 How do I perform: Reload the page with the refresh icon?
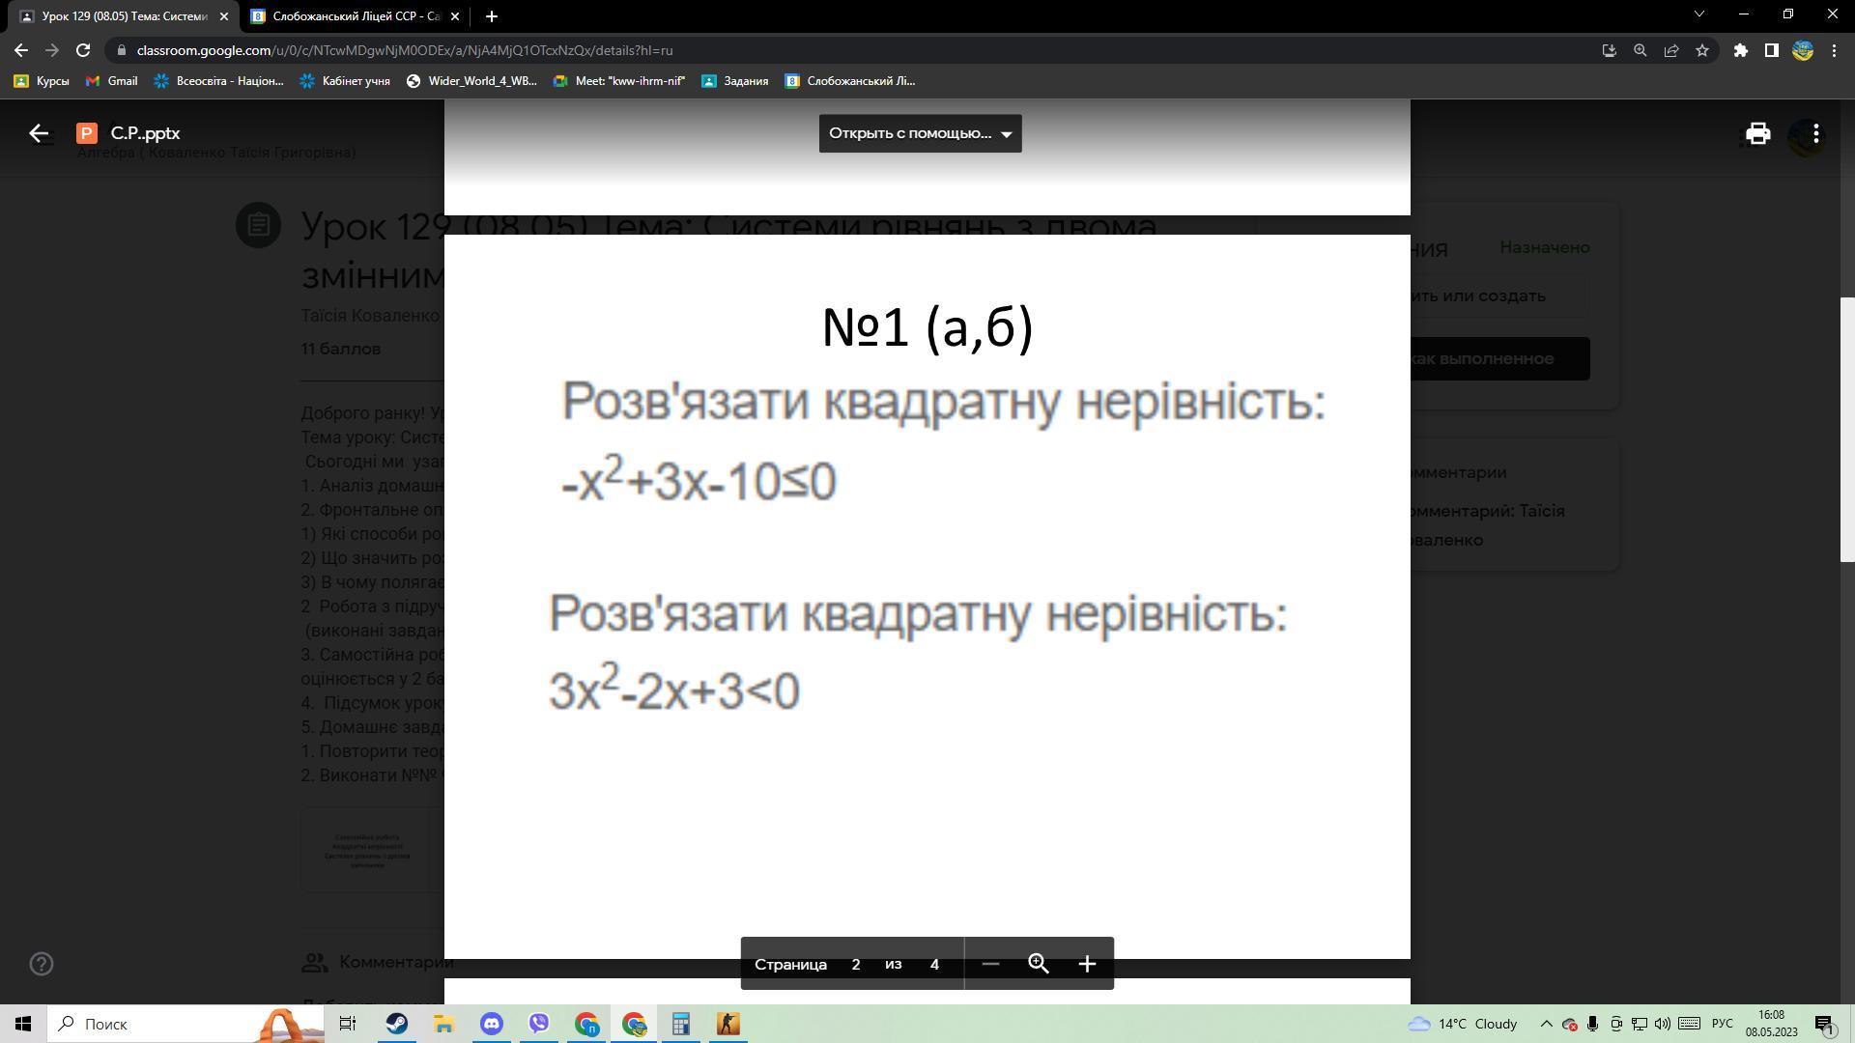tap(83, 50)
